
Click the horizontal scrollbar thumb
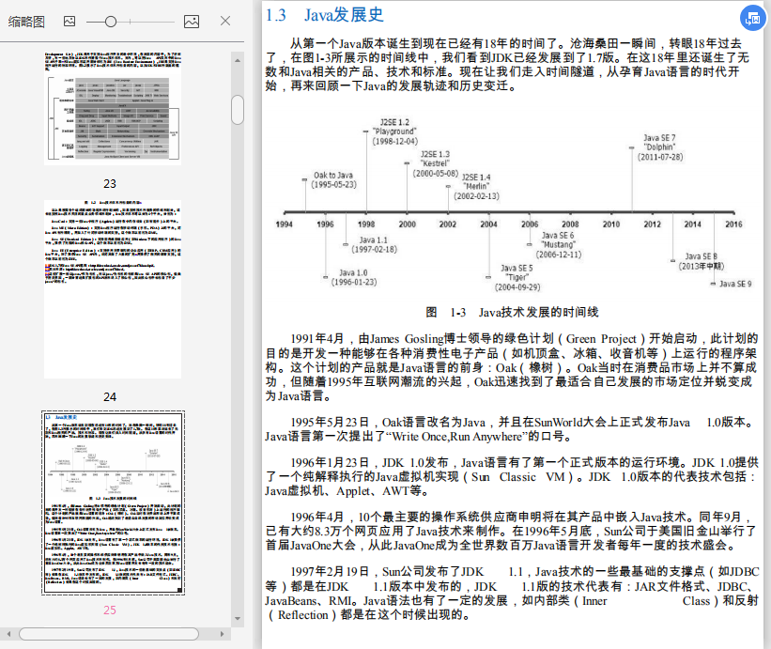click(x=109, y=634)
